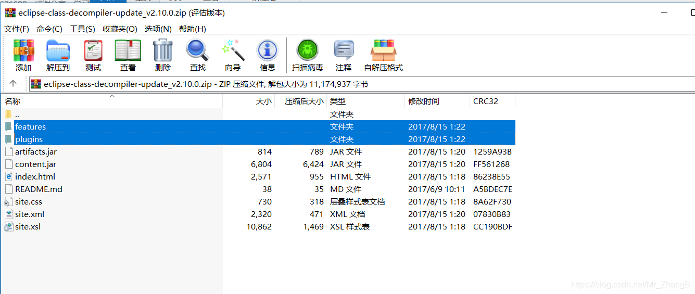Click the SFX (自解压格式) icon

click(x=383, y=50)
